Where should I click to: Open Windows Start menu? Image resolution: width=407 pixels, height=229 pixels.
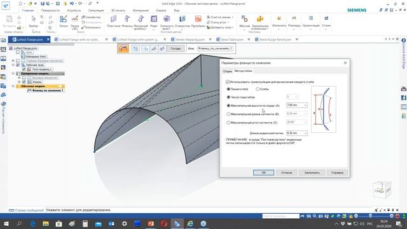(6, 223)
